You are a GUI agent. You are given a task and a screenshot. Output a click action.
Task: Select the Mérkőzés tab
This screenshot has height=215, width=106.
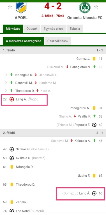(x=13, y=29)
